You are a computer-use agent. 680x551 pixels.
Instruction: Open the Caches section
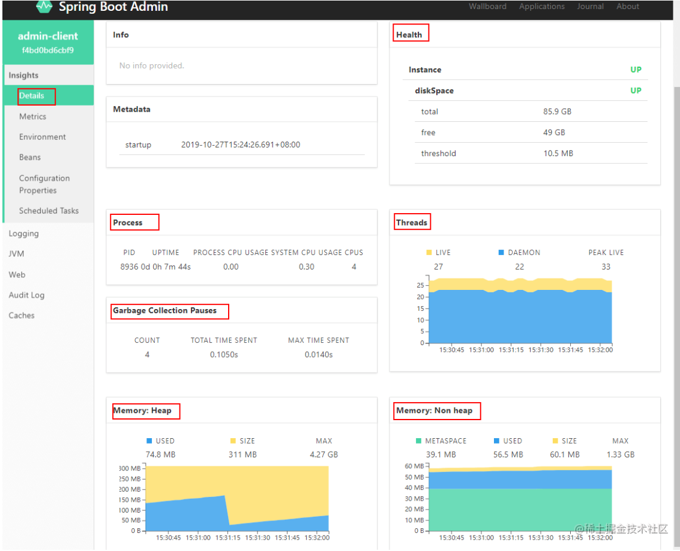click(22, 316)
